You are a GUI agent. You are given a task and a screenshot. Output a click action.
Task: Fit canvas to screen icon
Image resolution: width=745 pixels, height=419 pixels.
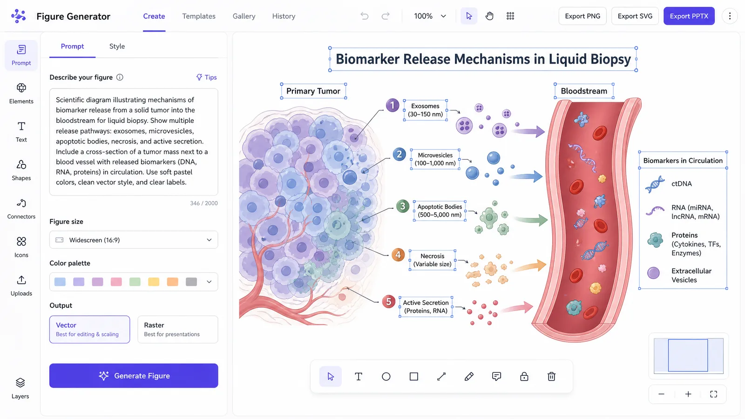713,394
